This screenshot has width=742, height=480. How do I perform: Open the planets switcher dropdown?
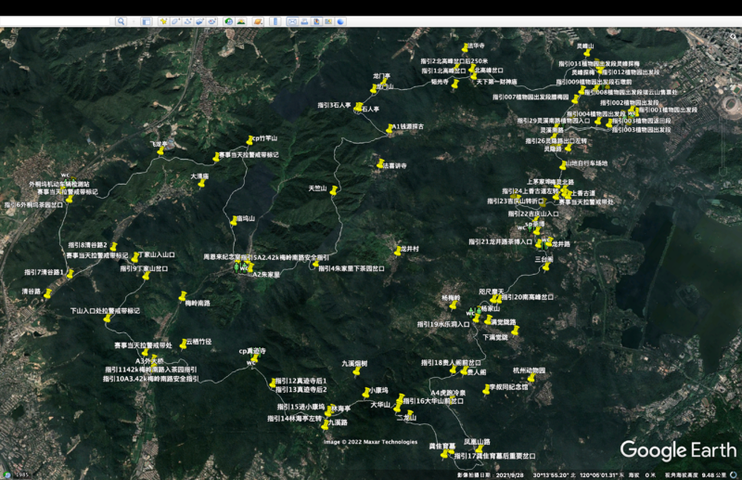click(x=255, y=20)
